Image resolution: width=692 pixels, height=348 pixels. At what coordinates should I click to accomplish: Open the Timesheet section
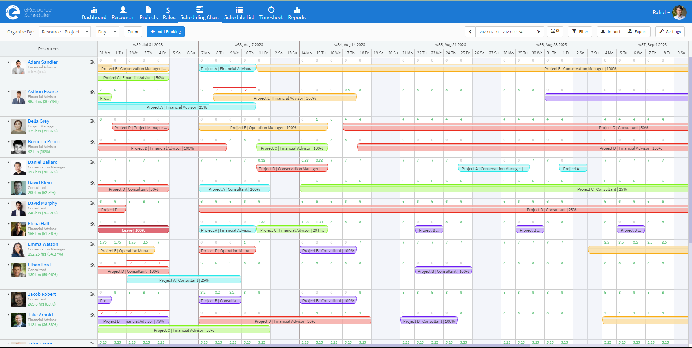(x=271, y=13)
